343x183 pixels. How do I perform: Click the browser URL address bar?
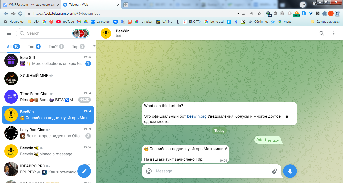[133, 13]
